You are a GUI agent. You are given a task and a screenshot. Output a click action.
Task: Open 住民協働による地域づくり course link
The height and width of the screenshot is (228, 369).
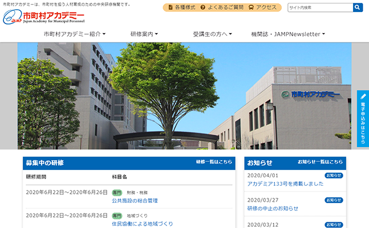pos(143,224)
